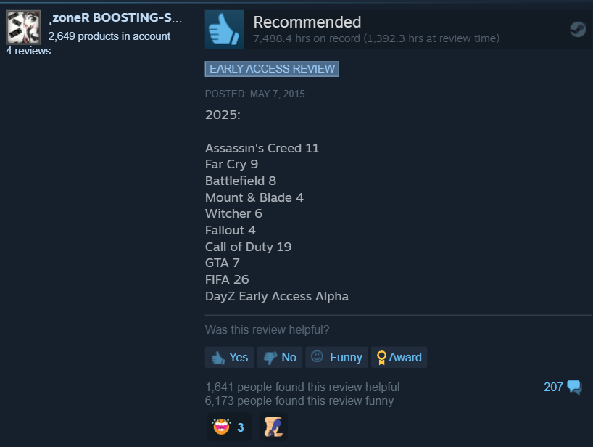Click the laughing emoji award badge
Screen dimensions: 593x447
[221, 427]
